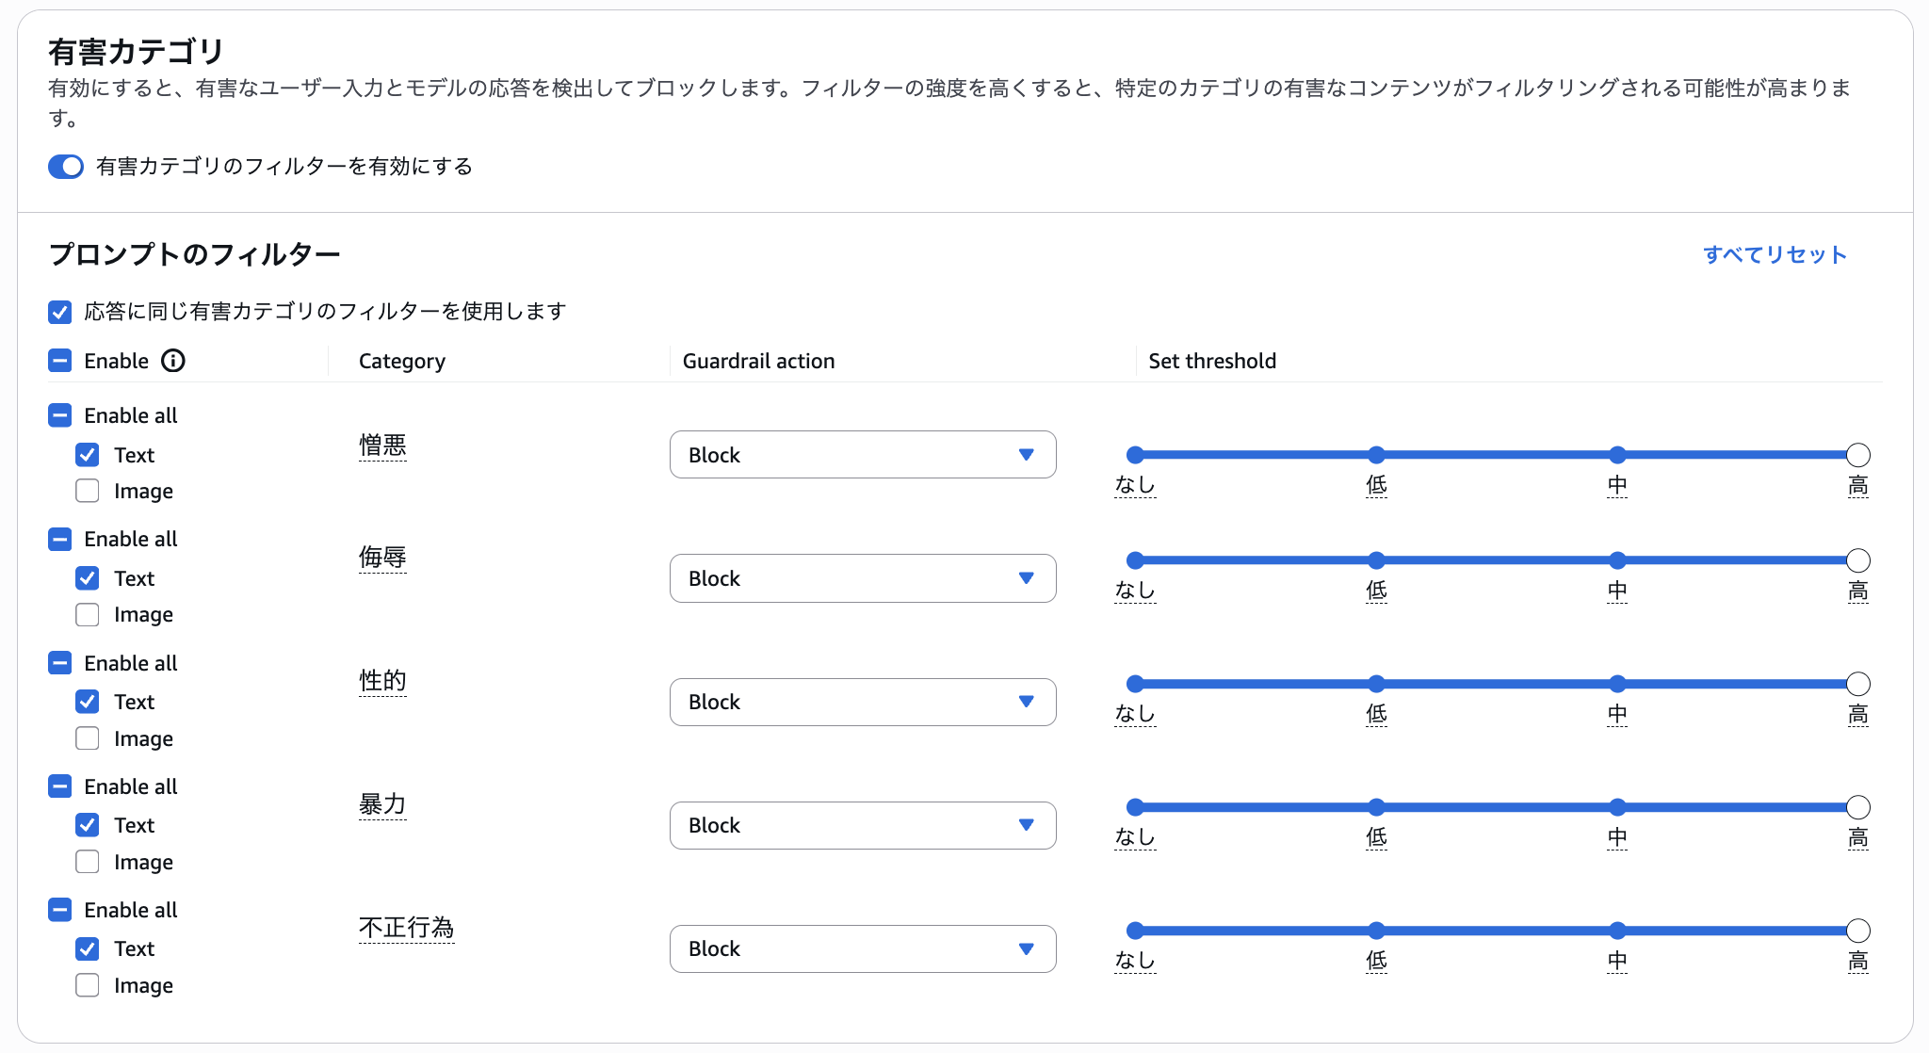Set 憎悪 threshold slider to 中

pyautogui.click(x=1617, y=455)
